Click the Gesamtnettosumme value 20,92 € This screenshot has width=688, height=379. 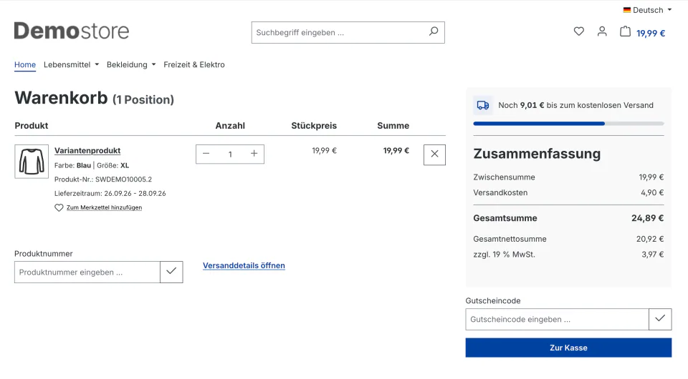tap(650, 239)
